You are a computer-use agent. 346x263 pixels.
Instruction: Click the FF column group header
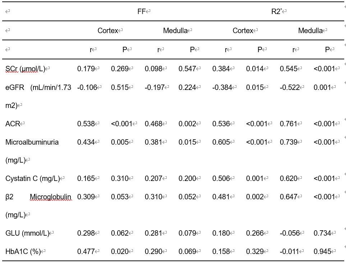[142, 12]
